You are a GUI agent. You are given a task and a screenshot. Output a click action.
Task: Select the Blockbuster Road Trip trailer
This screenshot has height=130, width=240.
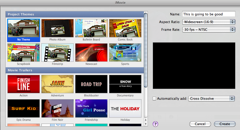point(91,84)
